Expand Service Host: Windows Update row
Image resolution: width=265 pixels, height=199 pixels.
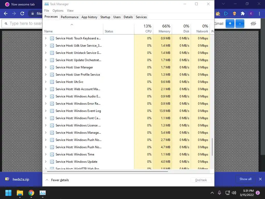click(46, 162)
